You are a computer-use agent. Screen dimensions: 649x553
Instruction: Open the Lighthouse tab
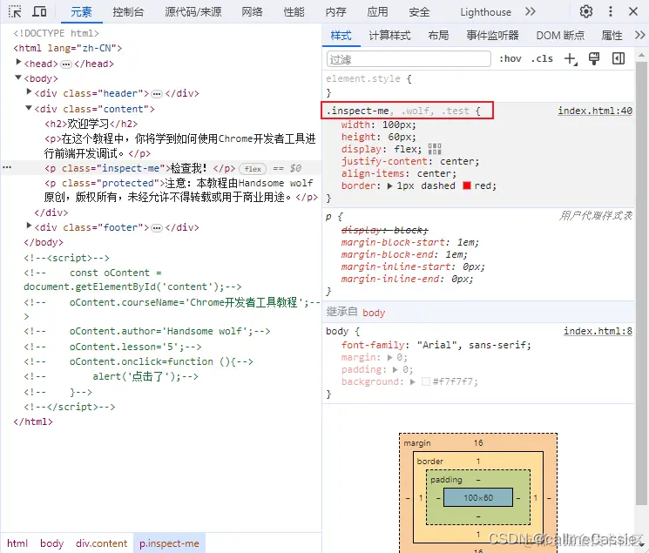pyautogui.click(x=485, y=12)
